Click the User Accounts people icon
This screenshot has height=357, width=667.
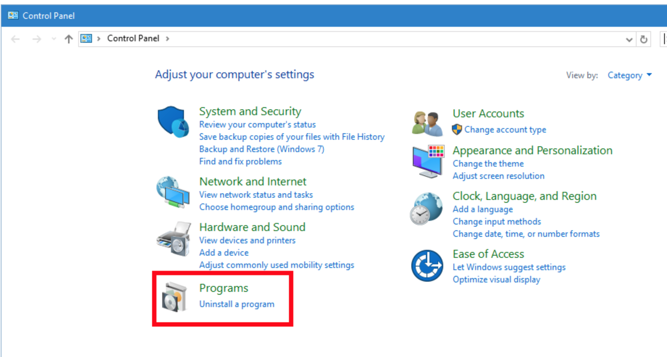coord(427,123)
